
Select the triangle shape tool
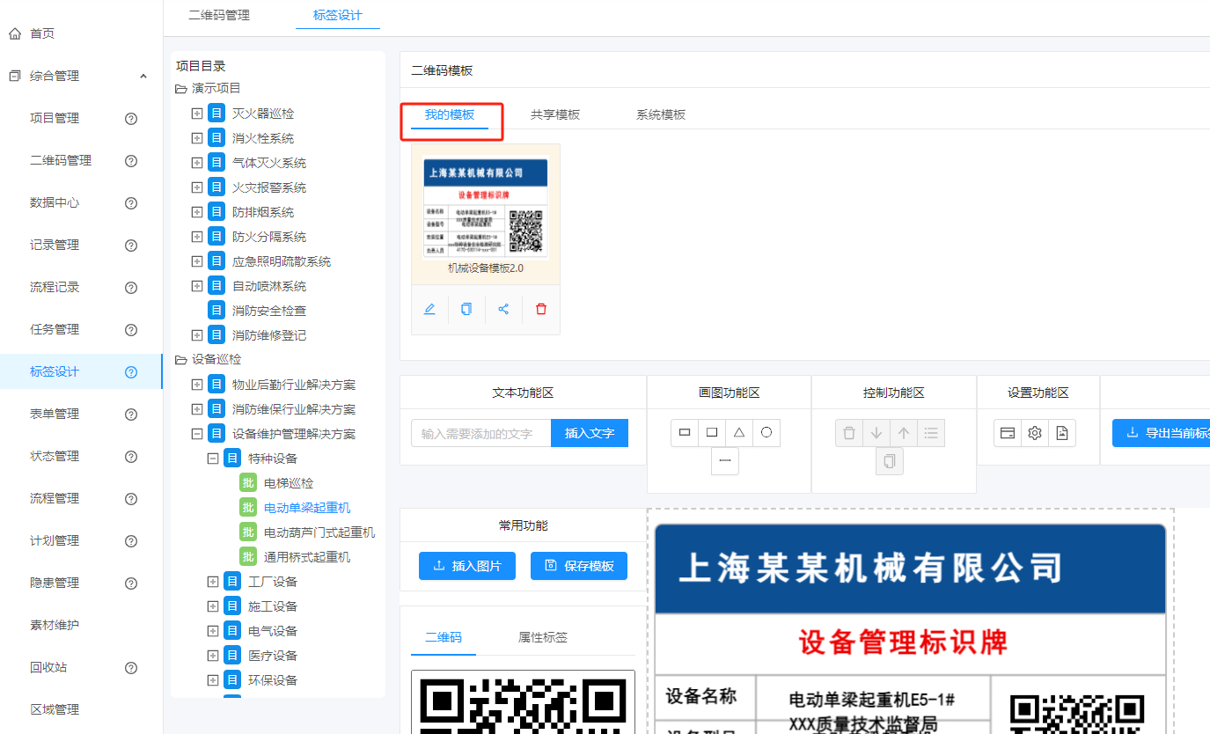[738, 432]
